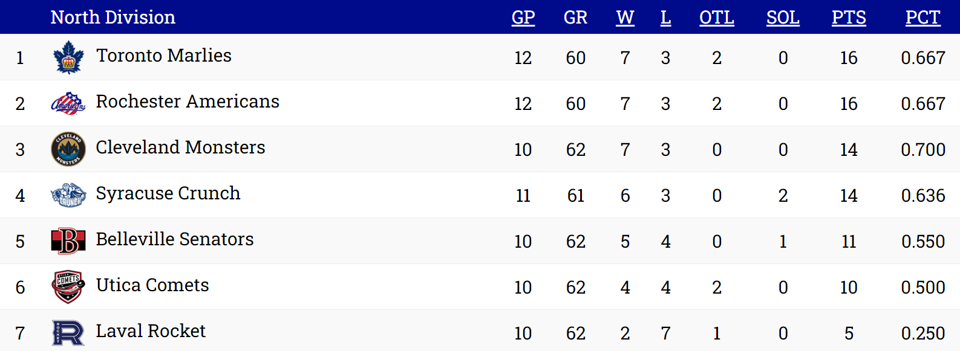Sort standings by PTS header
This screenshot has width=960, height=351.
(x=849, y=18)
